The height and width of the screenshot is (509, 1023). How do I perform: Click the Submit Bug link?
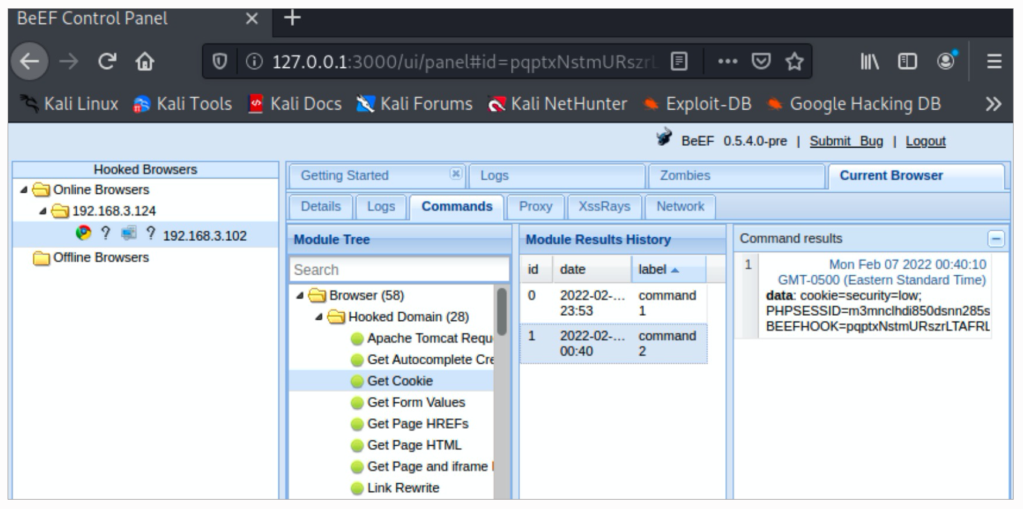coord(846,141)
